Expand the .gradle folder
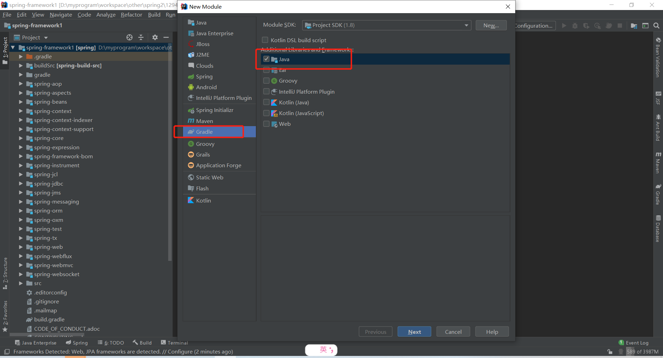The width and height of the screenshot is (663, 358). tap(21, 56)
